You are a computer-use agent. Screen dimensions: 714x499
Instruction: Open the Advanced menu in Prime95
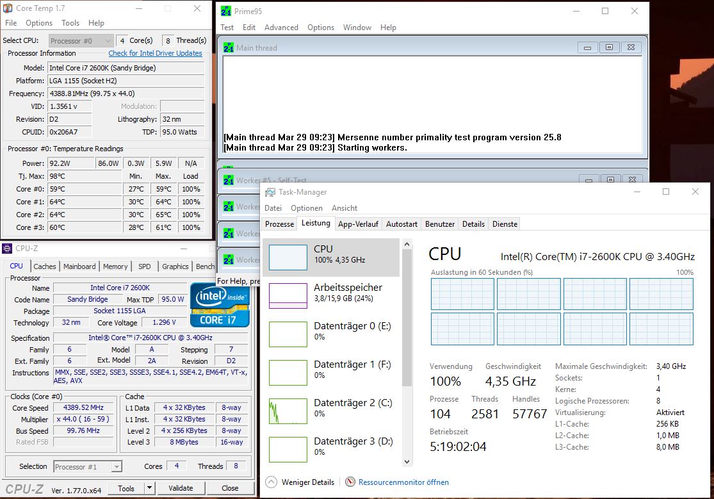click(281, 28)
